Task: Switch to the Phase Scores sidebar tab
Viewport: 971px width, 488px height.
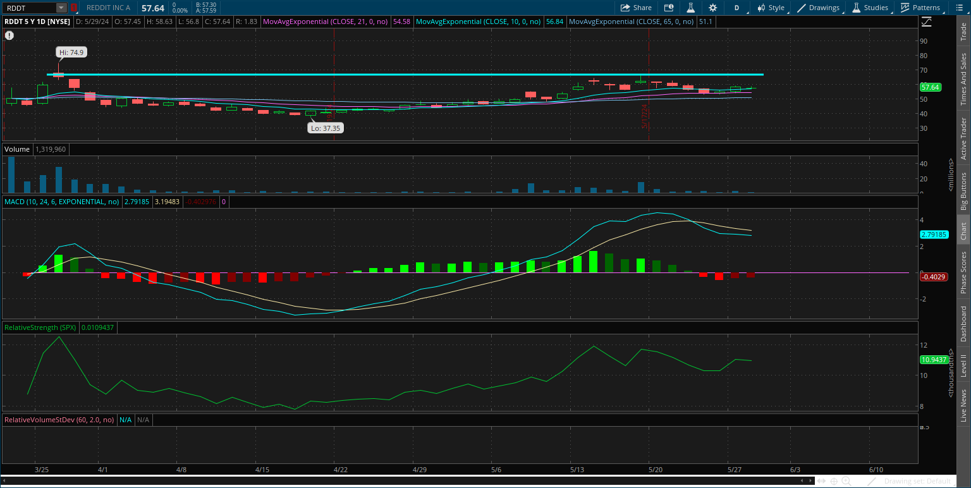Action: [x=963, y=271]
